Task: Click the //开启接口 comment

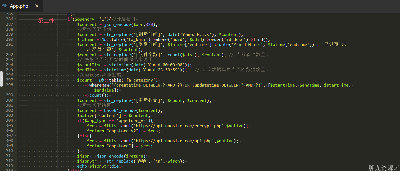Action: [x=123, y=19]
